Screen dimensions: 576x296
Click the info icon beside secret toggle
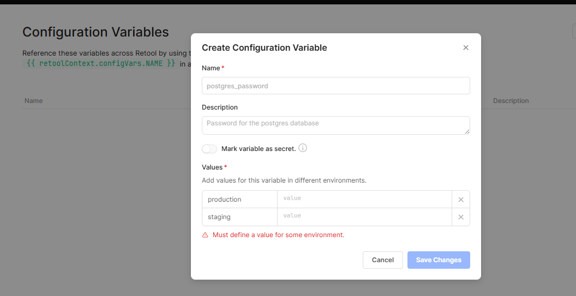coord(303,148)
